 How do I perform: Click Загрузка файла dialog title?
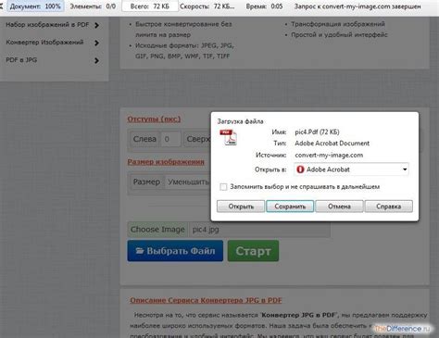click(240, 121)
